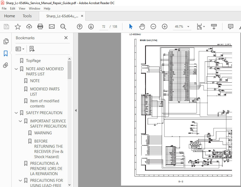Print the document
241x187 pixels.
coord(40,27)
